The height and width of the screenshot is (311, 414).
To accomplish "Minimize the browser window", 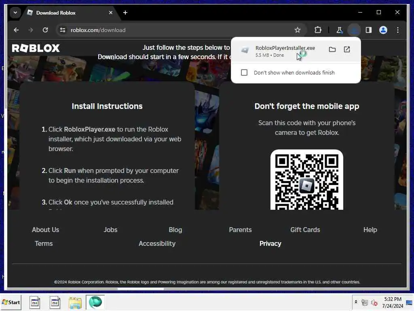I will (x=360, y=13).
